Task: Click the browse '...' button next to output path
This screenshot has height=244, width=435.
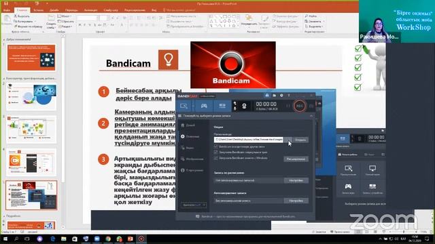Action: (x=288, y=140)
